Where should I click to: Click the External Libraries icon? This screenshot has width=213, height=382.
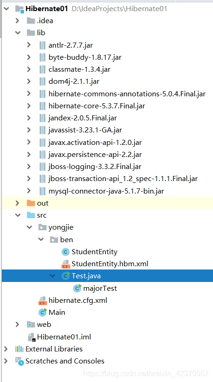pyautogui.click(x=19, y=349)
